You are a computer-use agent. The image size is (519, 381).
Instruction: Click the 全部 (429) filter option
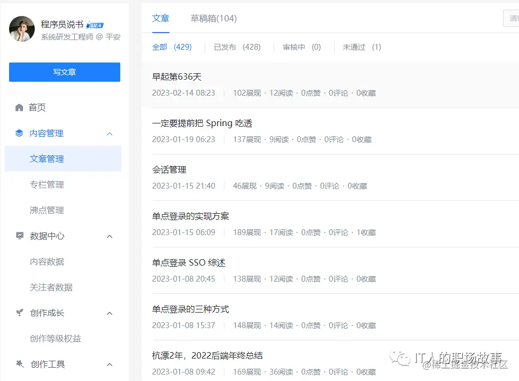[x=172, y=47]
